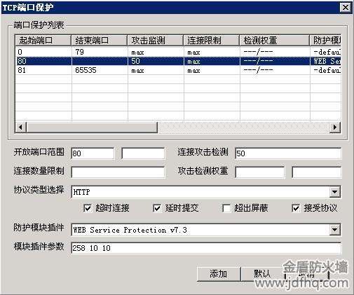Screen dimensions: 354x295
Task: Click the list's left scroll arrow
Action: [x=20, y=128]
